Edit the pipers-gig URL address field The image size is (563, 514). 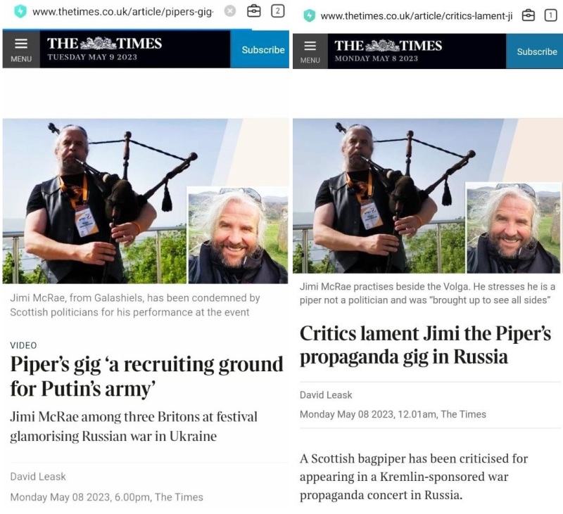pos(123,11)
